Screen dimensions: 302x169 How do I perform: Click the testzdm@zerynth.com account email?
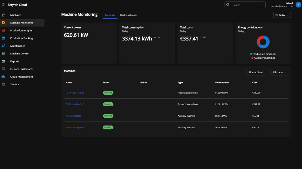tap(282, 6)
